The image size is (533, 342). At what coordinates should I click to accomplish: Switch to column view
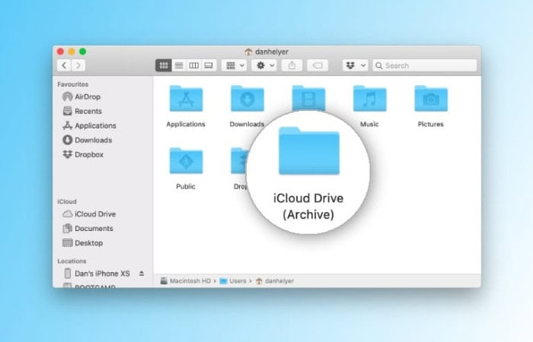click(193, 65)
